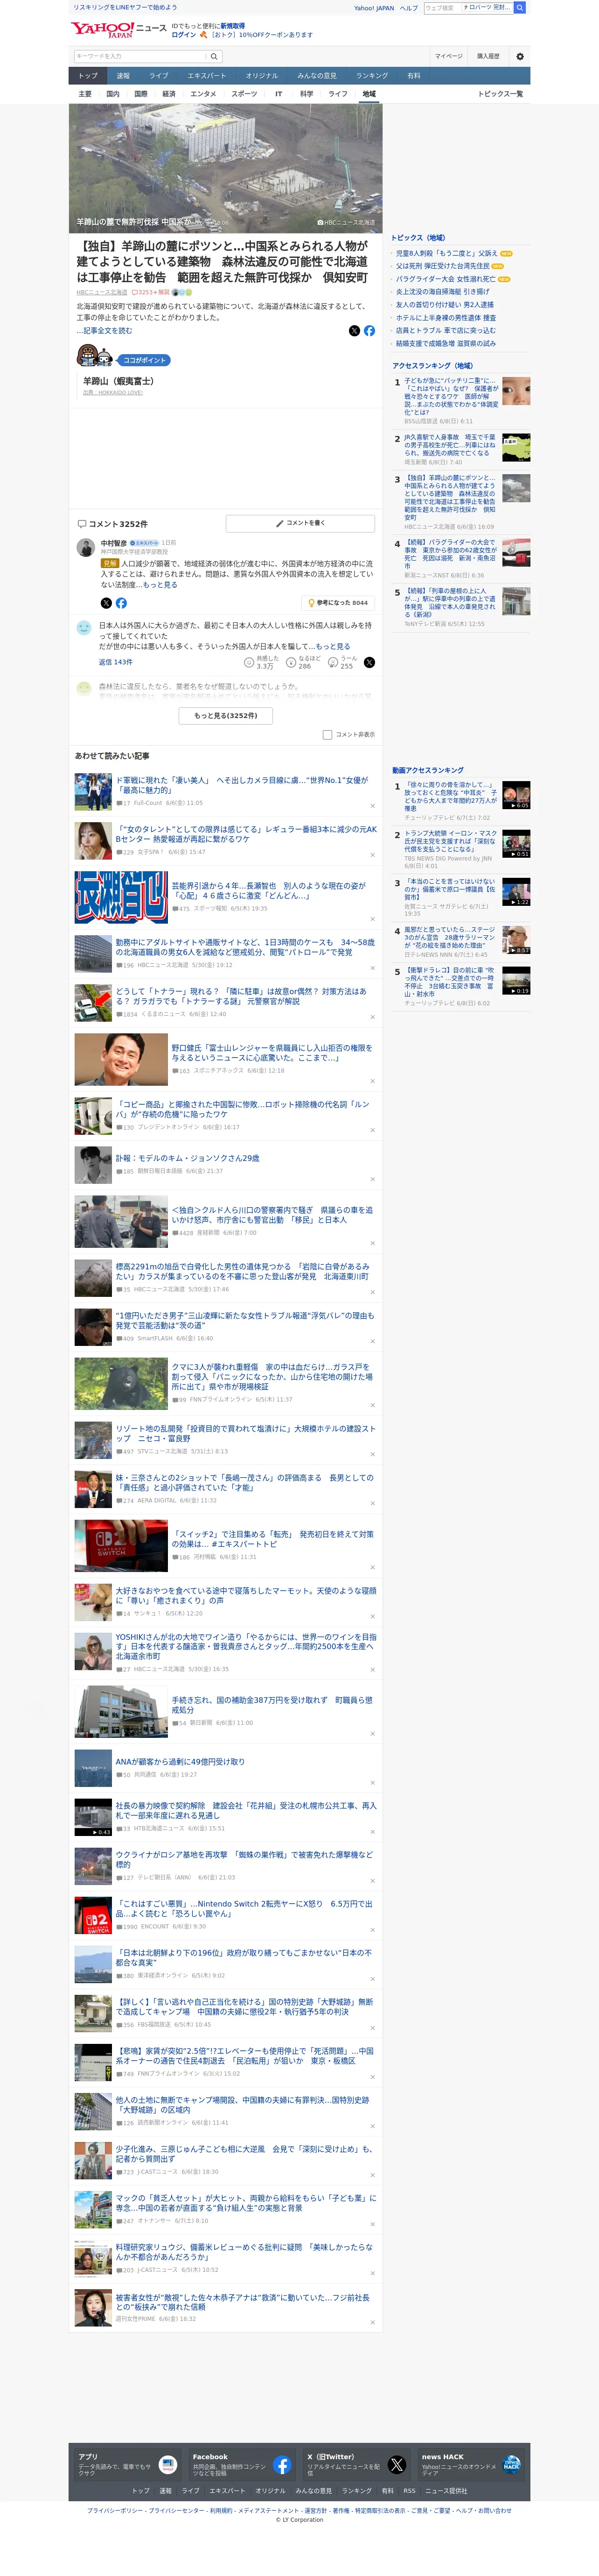Screen dimensions: 599x2576
Task: Click the ログイン link
Action: (x=184, y=35)
